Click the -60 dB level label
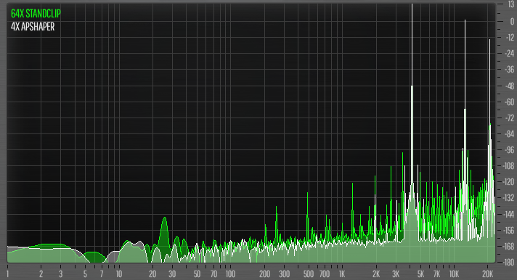The width and height of the screenshot is (517, 280). (510, 102)
